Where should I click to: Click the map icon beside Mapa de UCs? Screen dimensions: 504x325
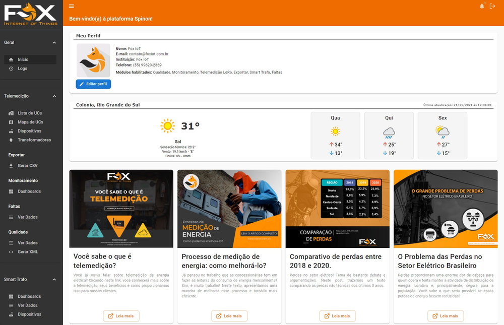[11, 122]
